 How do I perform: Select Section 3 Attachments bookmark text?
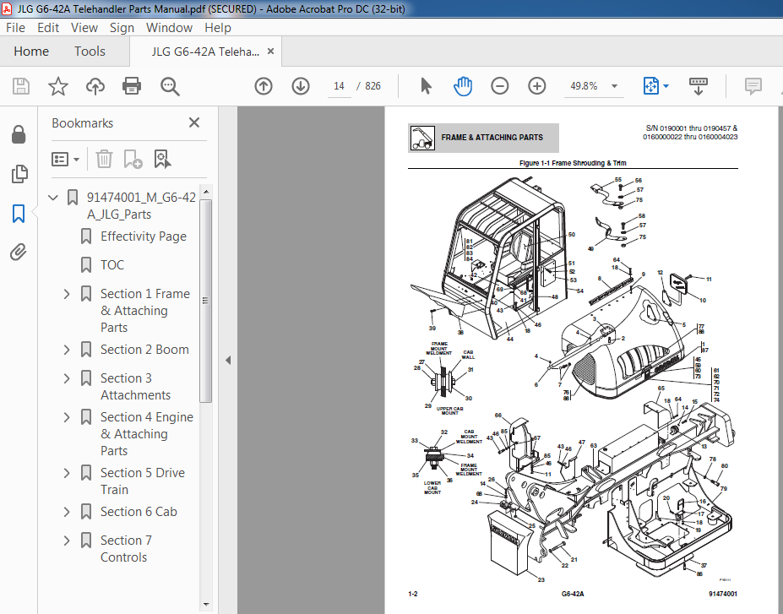(x=136, y=386)
